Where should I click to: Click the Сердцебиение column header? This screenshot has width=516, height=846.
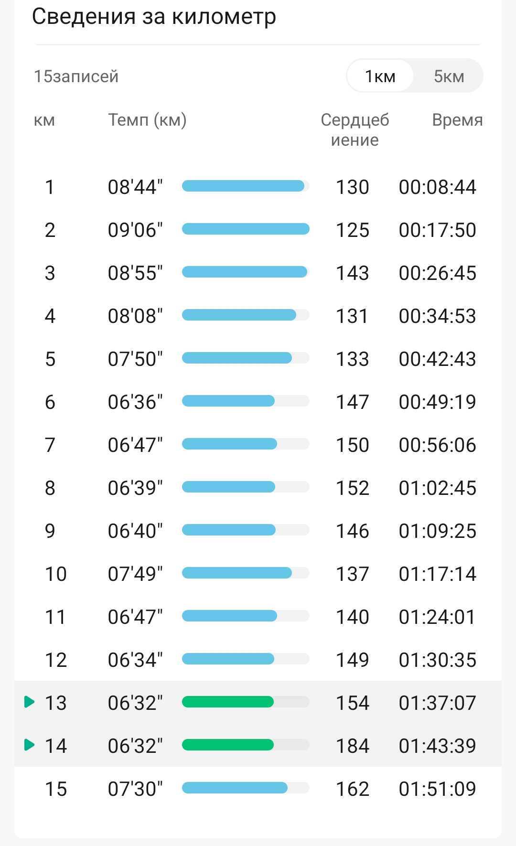coord(355,130)
